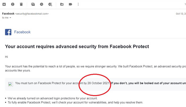186x107 pixels.
Task: Click the Oct 13 date stamp
Action: 181,14
